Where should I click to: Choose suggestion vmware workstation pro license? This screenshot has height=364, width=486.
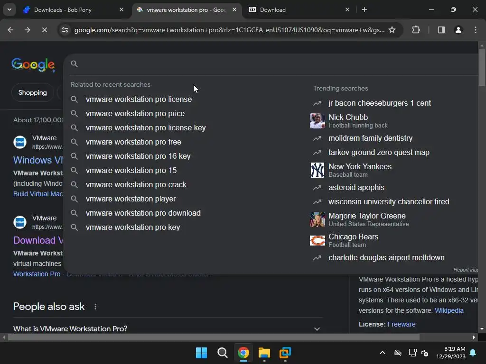139,100
